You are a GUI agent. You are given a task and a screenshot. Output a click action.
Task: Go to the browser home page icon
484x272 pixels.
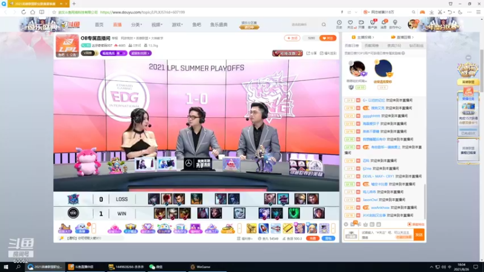click(33, 12)
